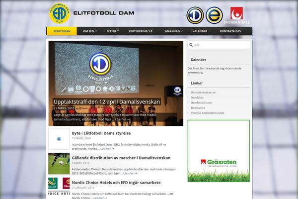Expand the Om EFD menu
Viewport: 298px width, 199px height.
pyautogui.click(x=90, y=31)
